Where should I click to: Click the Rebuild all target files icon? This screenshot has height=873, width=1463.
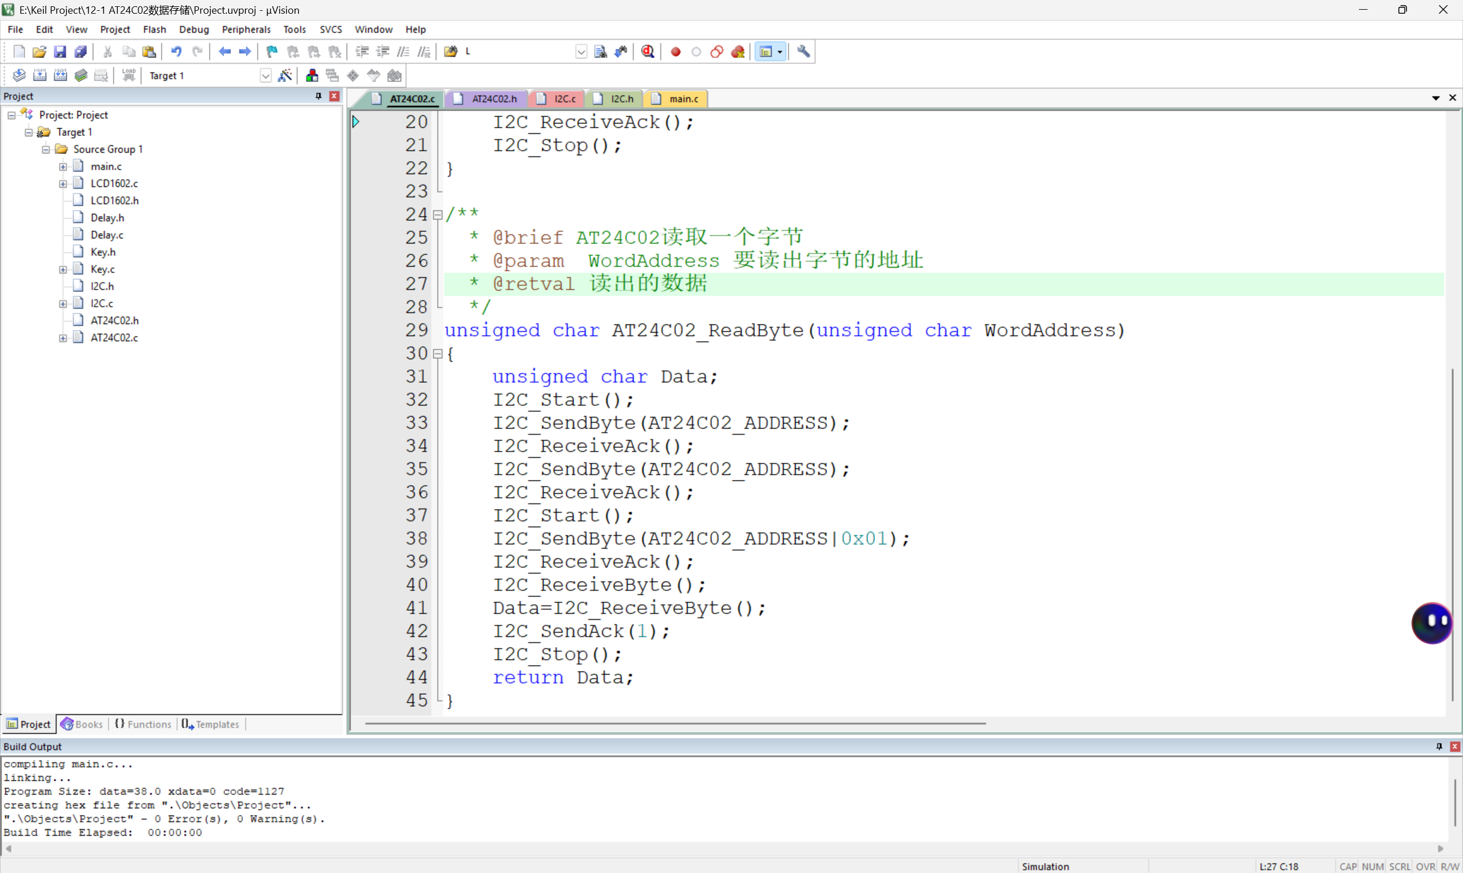[60, 75]
